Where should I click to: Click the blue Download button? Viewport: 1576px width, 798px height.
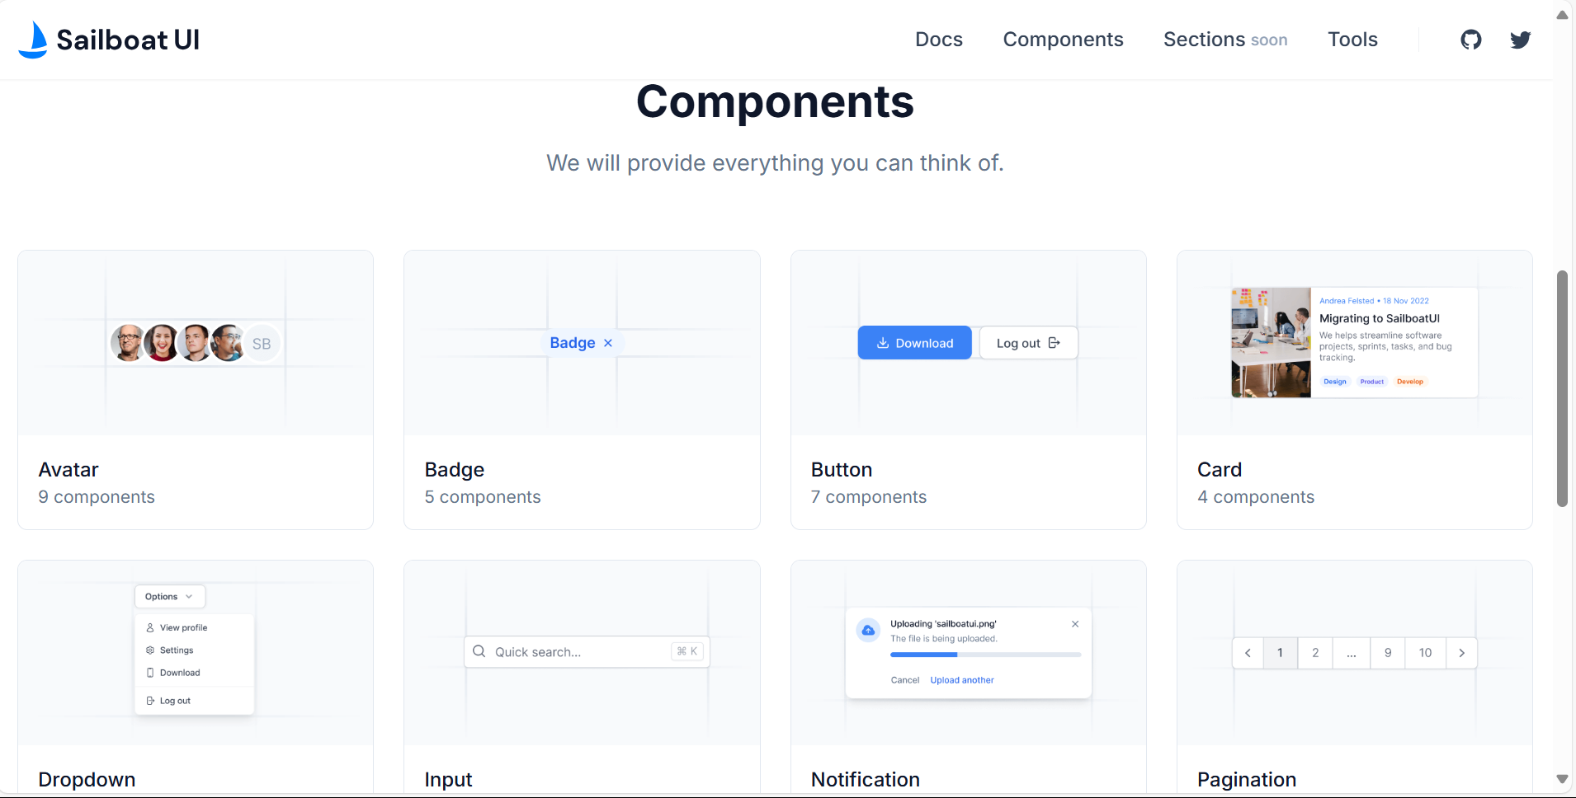click(914, 343)
